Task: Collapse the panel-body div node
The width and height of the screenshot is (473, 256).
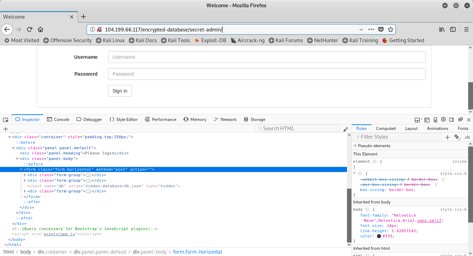Action: point(17,159)
